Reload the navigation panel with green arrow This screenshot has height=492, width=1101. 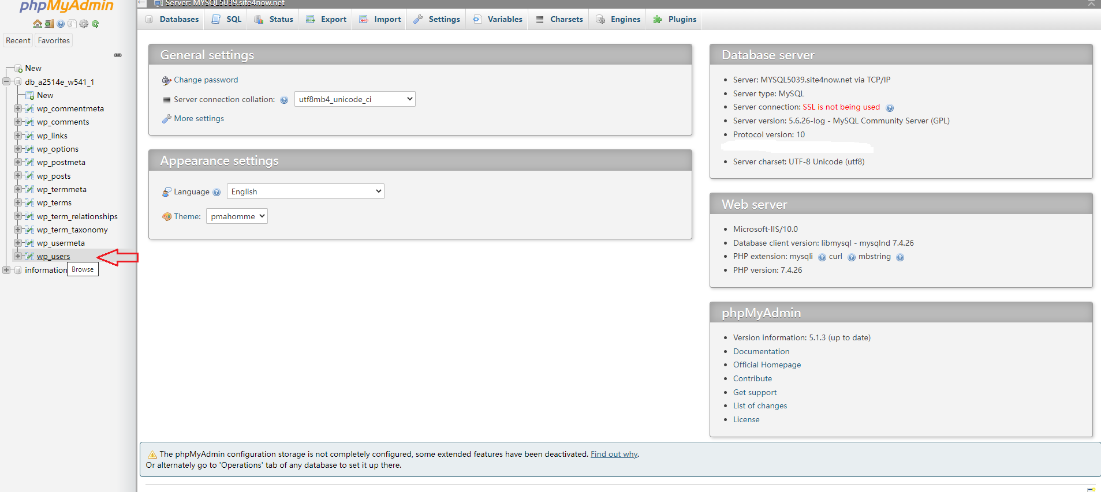[95, 24]
